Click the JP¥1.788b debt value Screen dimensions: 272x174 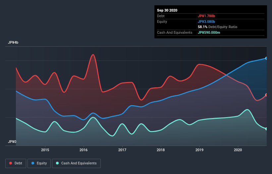click(206, 16)
